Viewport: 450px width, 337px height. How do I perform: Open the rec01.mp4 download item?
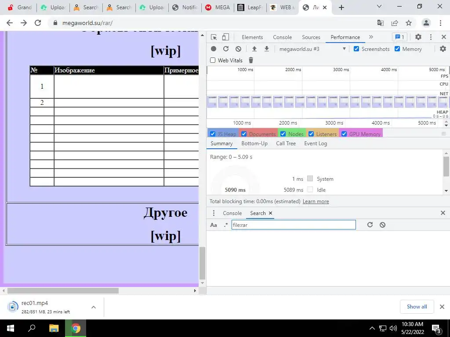[46, 307]
